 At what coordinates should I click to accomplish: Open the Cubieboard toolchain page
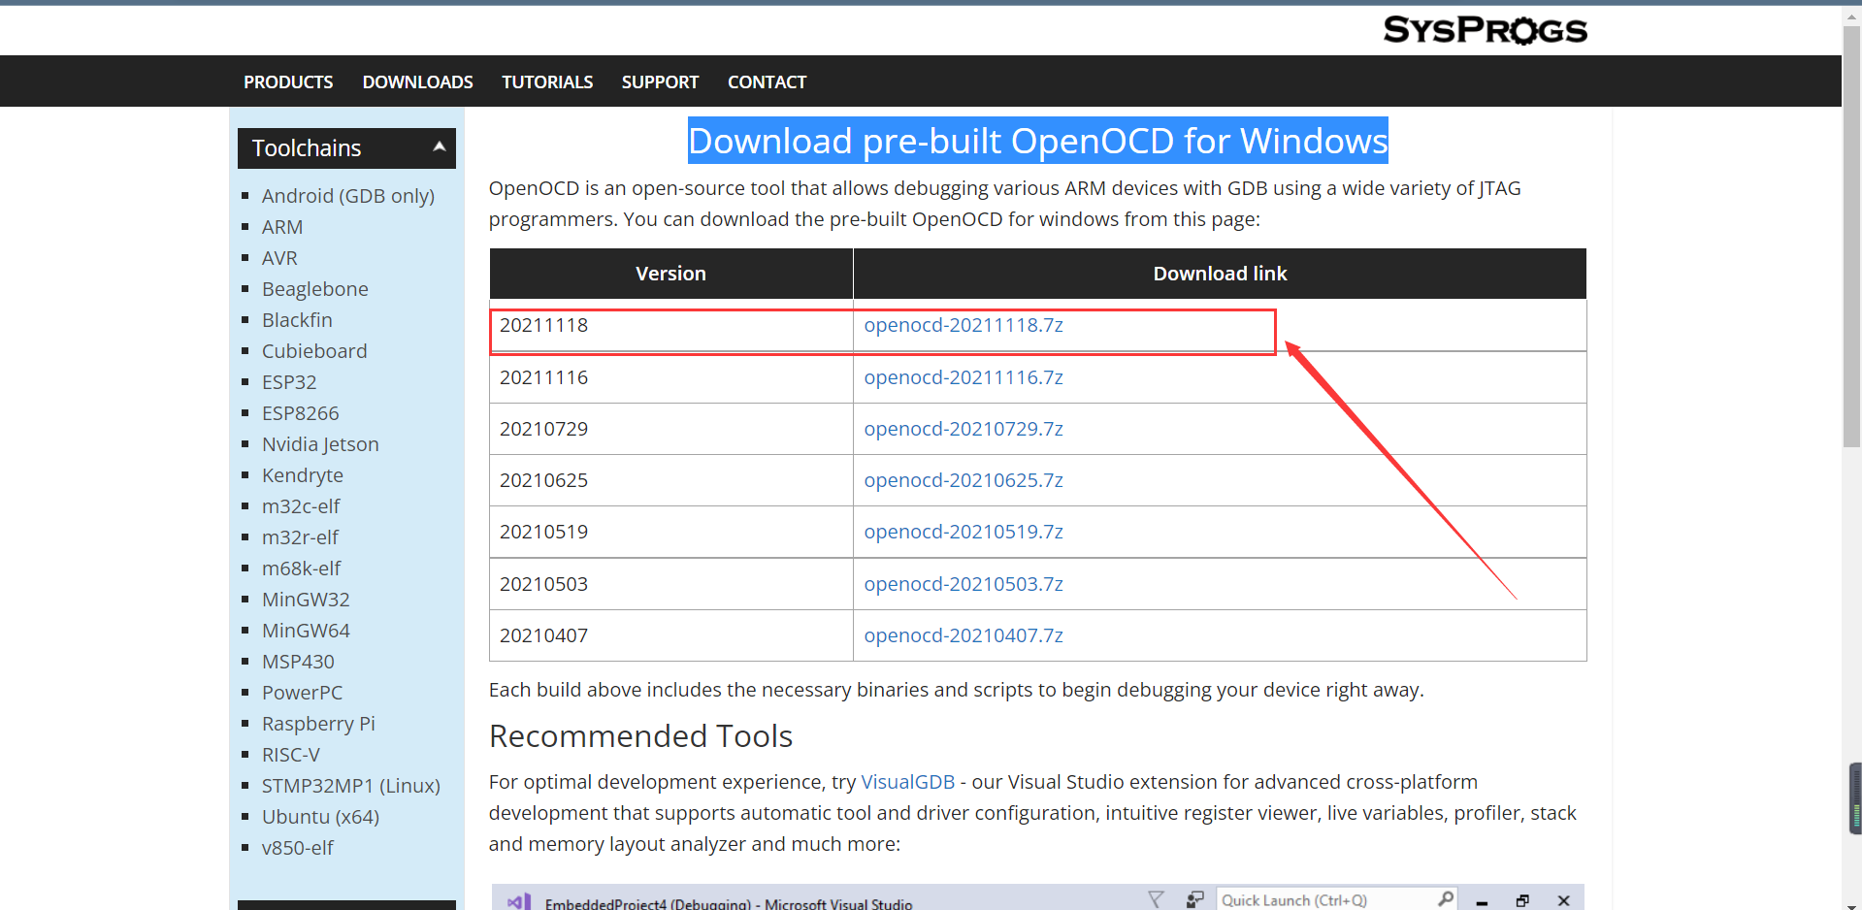(314, 351)
